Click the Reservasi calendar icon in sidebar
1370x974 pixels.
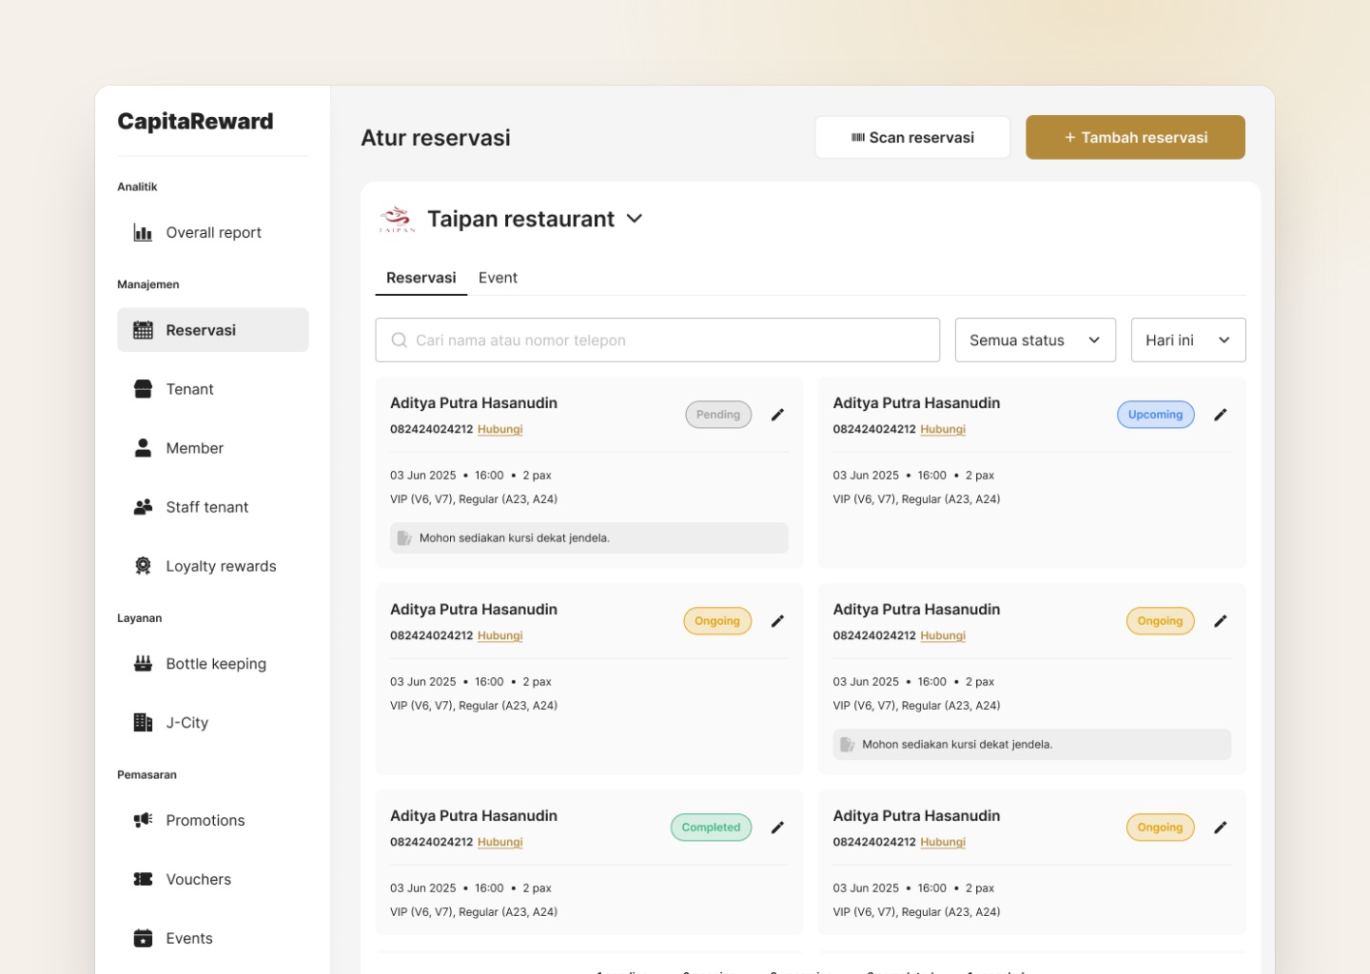(x=143, y=330)
